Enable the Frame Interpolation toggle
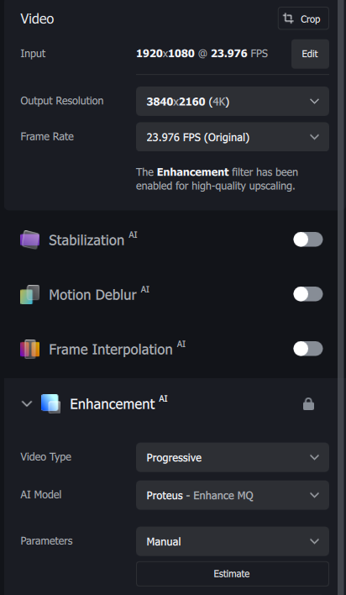Screen dimensions: 346x595 pos(307,349)
